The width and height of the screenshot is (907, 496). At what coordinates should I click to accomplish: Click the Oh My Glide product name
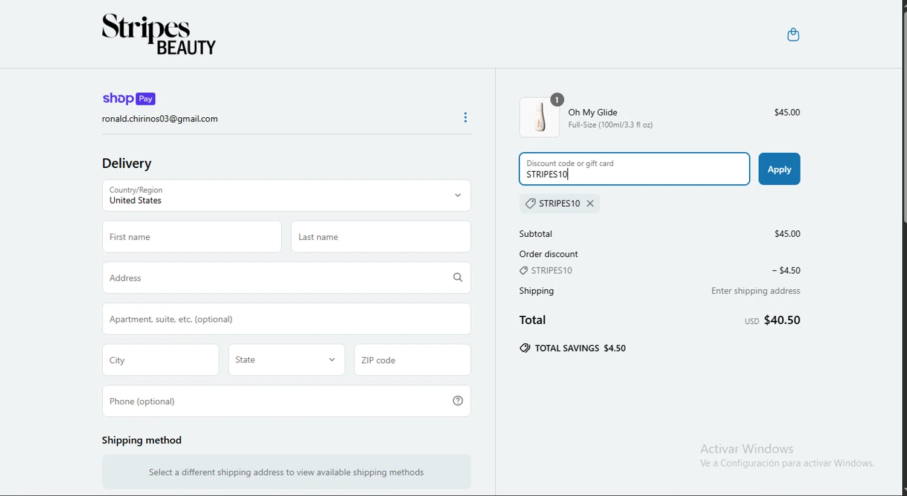[x=593, y=112]
